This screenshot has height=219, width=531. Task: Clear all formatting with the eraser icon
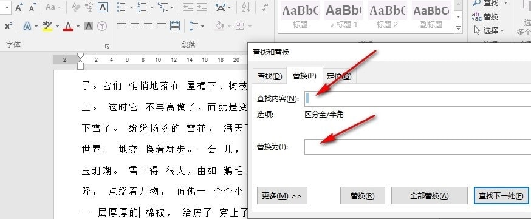click(x=76, y=7)
